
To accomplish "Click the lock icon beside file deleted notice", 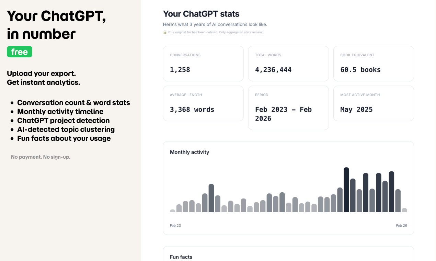I will [165, 32].
